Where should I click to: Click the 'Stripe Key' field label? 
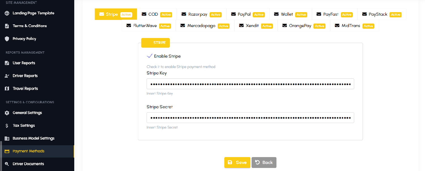(x=157, y=73)
